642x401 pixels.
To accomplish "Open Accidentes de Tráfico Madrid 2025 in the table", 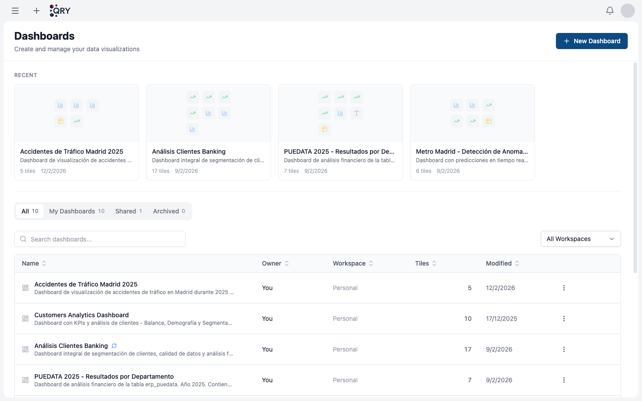I will (86, 284).
